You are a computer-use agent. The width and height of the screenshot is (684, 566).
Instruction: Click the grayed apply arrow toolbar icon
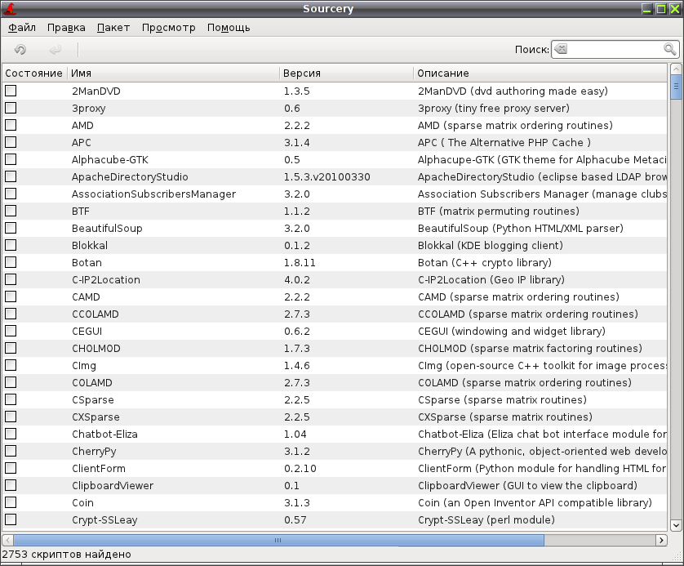tap(56, 50)
